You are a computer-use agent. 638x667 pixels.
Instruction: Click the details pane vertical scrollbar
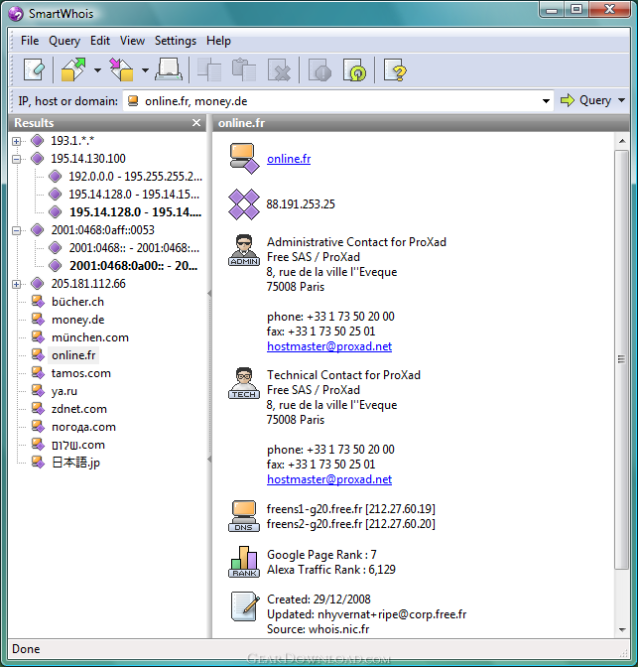pyautogui.click(x=622, y=359)
